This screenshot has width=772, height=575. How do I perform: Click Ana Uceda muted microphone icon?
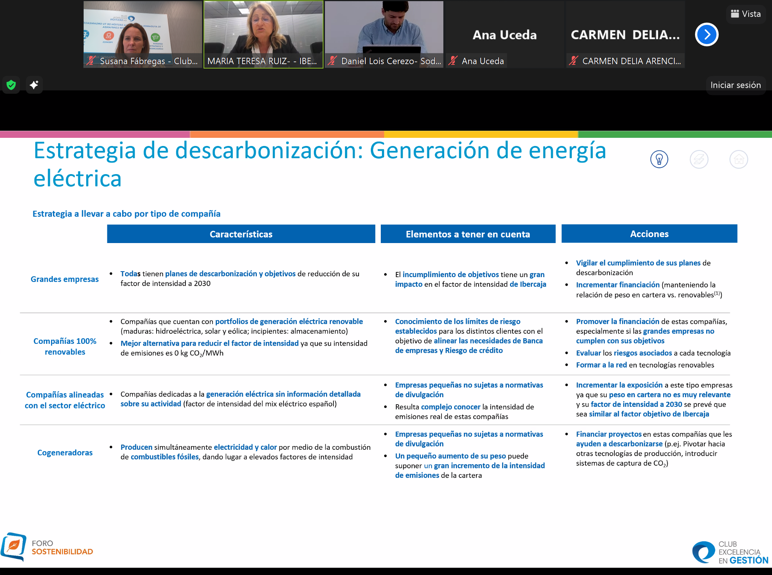[453, 61]
